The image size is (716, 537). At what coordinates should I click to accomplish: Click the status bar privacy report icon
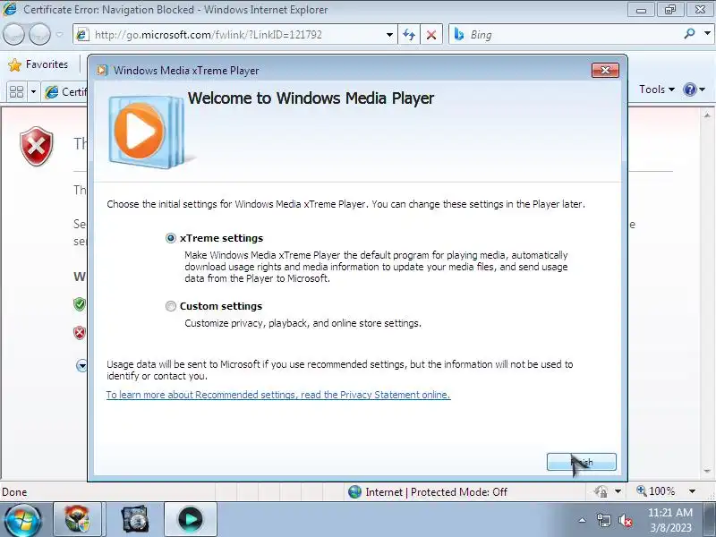601,491
